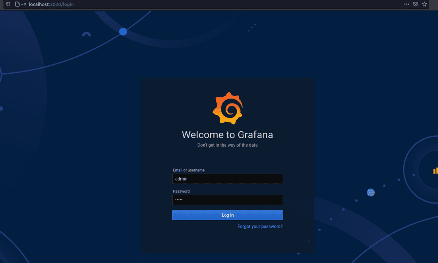The height and width of the screenshot is (263, 438).
Task: Save the page with the Pocket icon
Action: pyautogui.click(x=415, y=4)
